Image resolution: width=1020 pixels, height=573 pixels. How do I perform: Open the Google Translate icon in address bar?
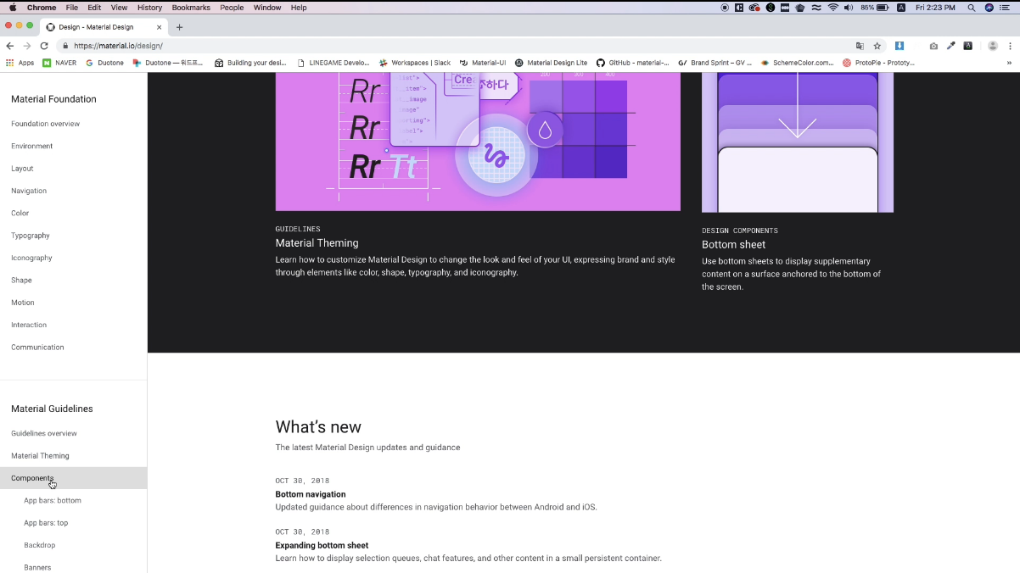860,46
